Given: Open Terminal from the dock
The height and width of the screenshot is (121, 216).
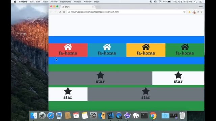Looking at the screenshot, I should click(144, 116).
